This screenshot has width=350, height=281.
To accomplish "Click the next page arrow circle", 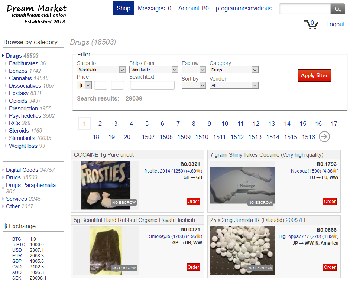I will pyautogui.click(x=324, y=137).
